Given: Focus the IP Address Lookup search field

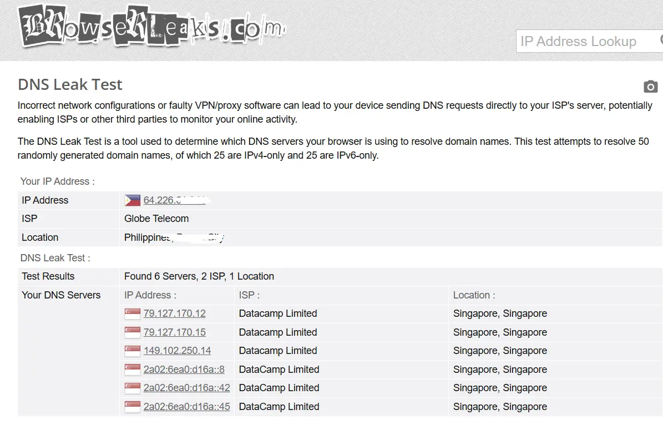Looking at the screenshot, I should click(589, 41).
